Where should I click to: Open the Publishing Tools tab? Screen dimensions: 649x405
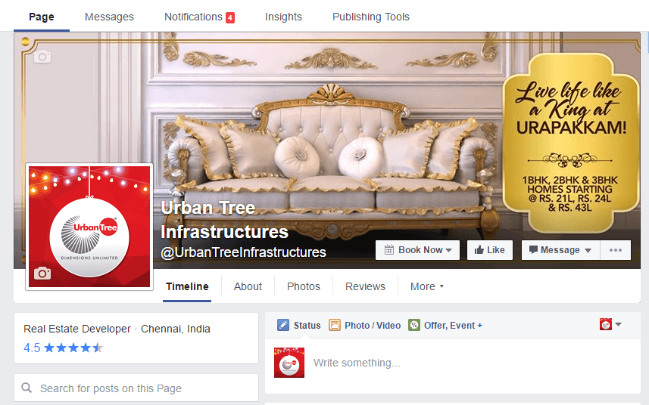click(x=371, y=17)
